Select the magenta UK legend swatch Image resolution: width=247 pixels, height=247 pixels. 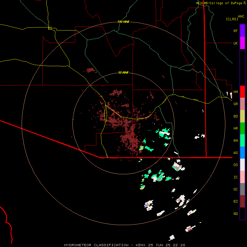coord(242,43)
